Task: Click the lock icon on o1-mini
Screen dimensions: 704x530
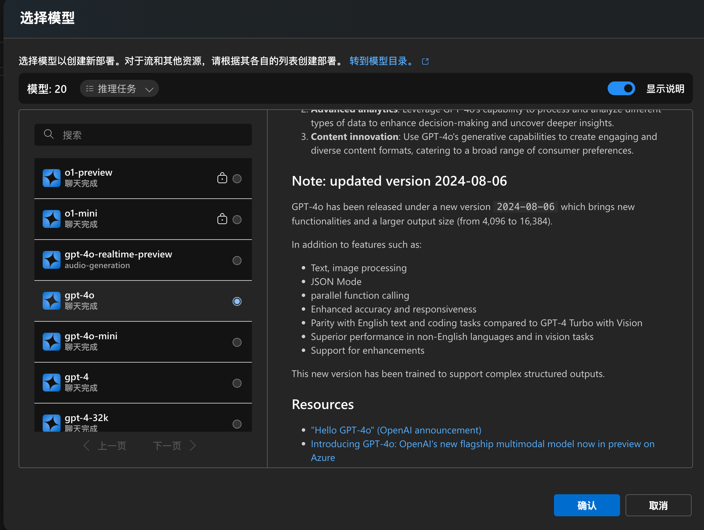Action: click(x=222, y=219)
